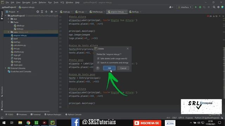Screen dimensions: 225x126
Task: Open the Problems tool window
Action: (22, 114)
